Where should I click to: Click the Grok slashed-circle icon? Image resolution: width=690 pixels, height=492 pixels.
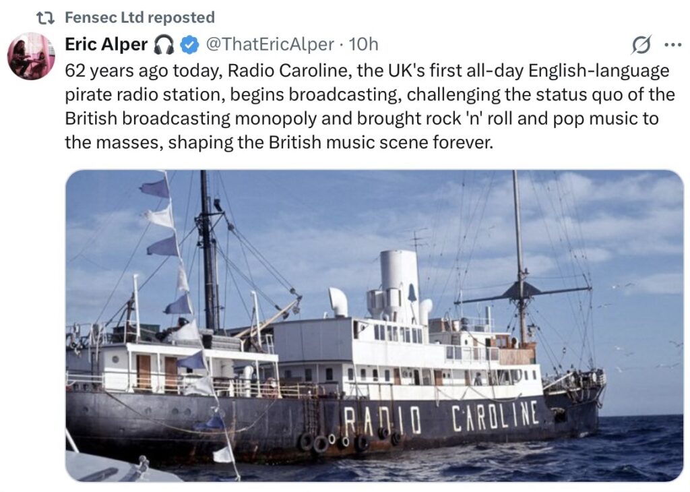(641, 44)
